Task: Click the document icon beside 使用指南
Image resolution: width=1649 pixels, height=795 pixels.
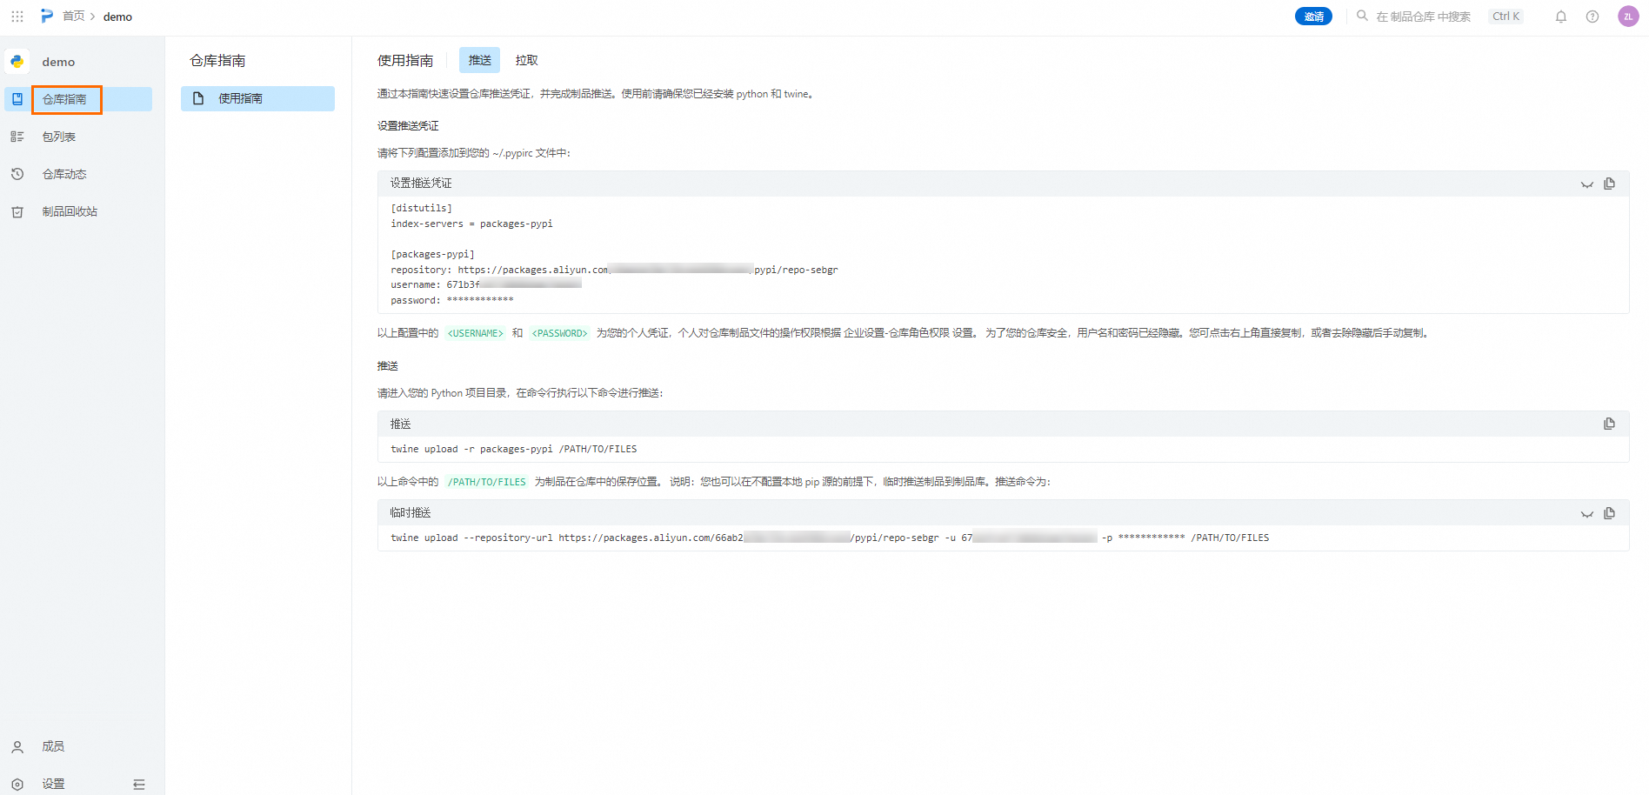Action: tap(198, 98)
